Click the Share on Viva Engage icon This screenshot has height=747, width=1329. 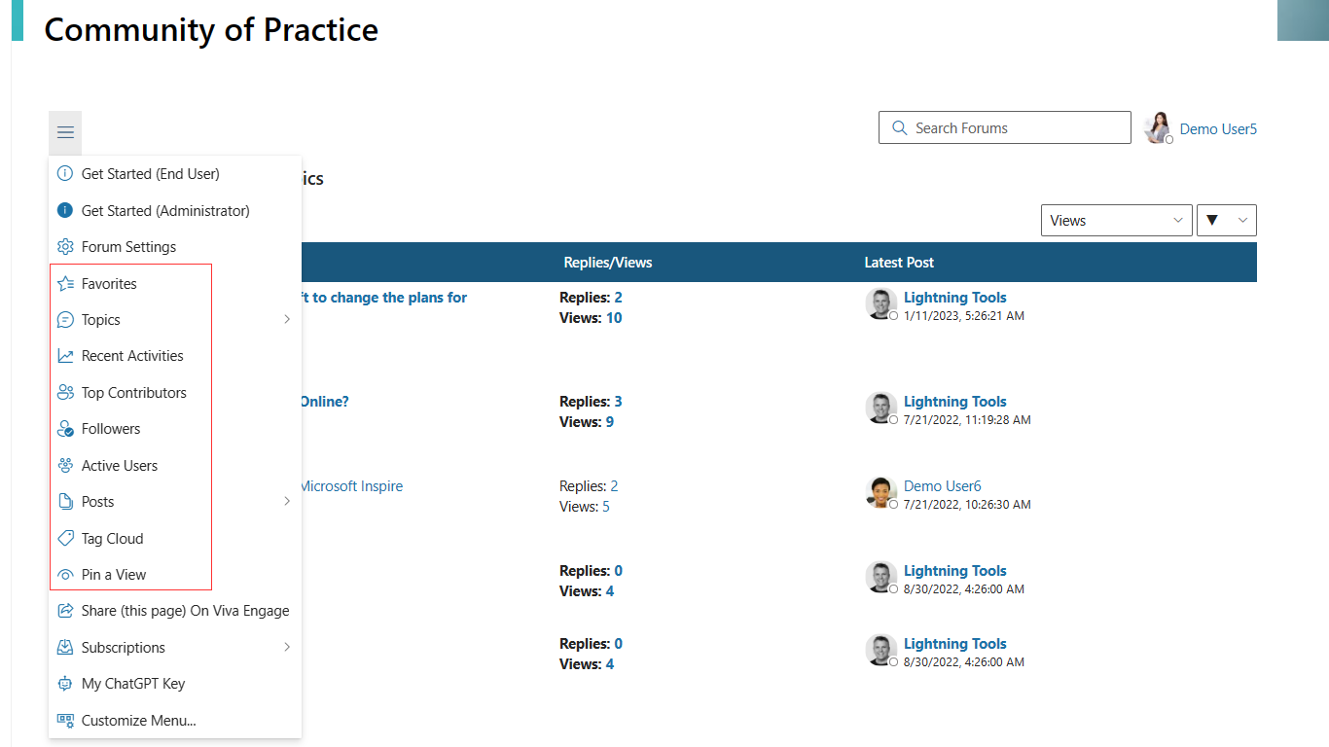[x=65, y=611]
